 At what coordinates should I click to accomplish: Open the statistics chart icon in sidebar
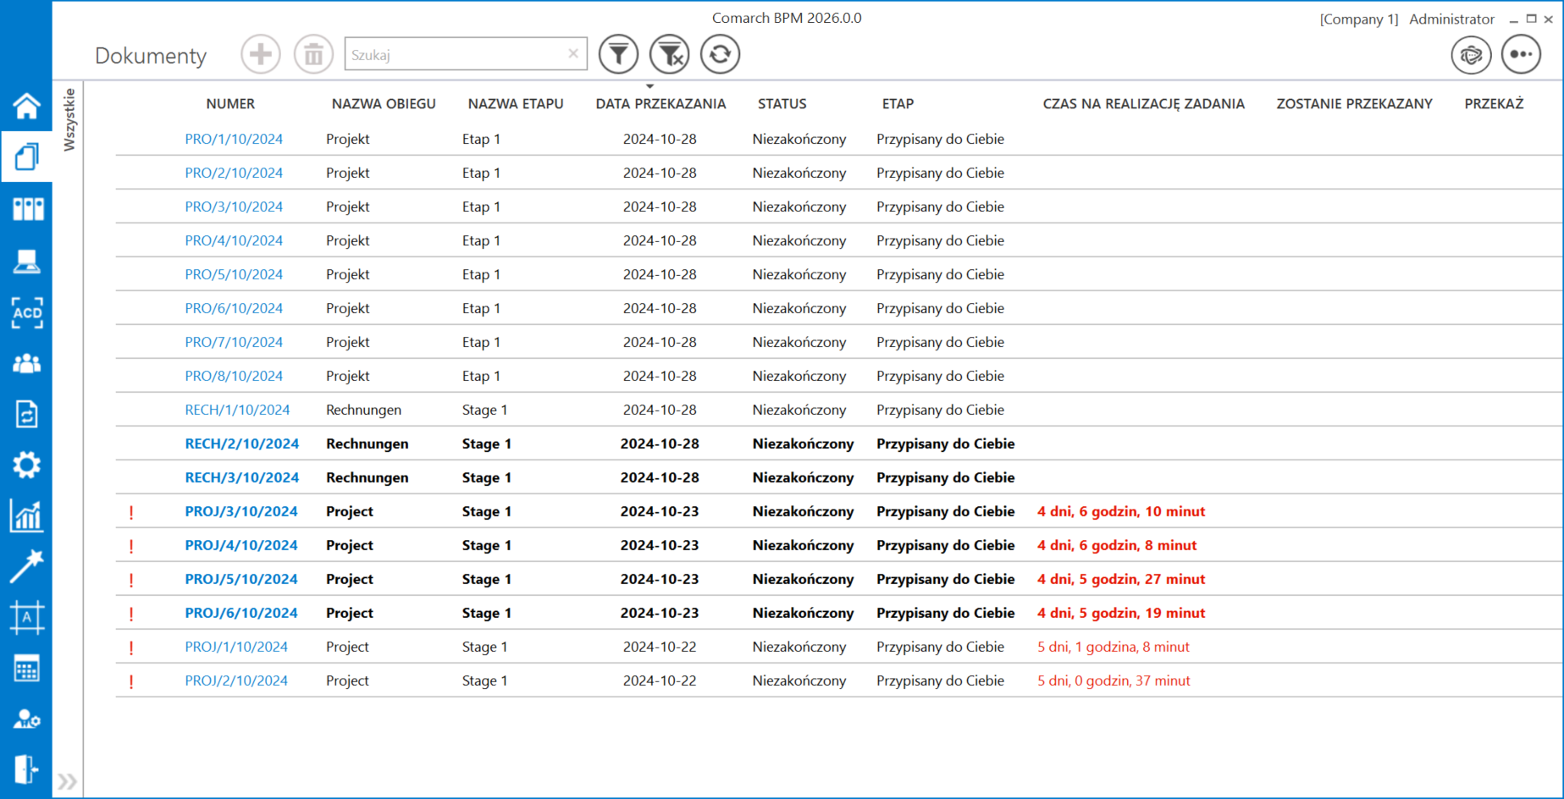coord(26,515)
